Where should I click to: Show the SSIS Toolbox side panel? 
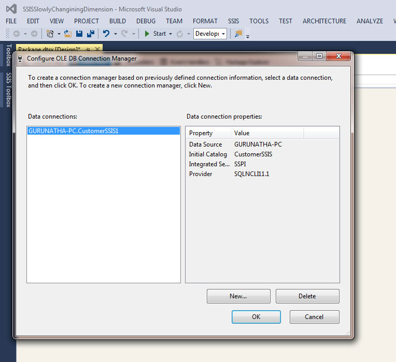click(x=8, y=90)
